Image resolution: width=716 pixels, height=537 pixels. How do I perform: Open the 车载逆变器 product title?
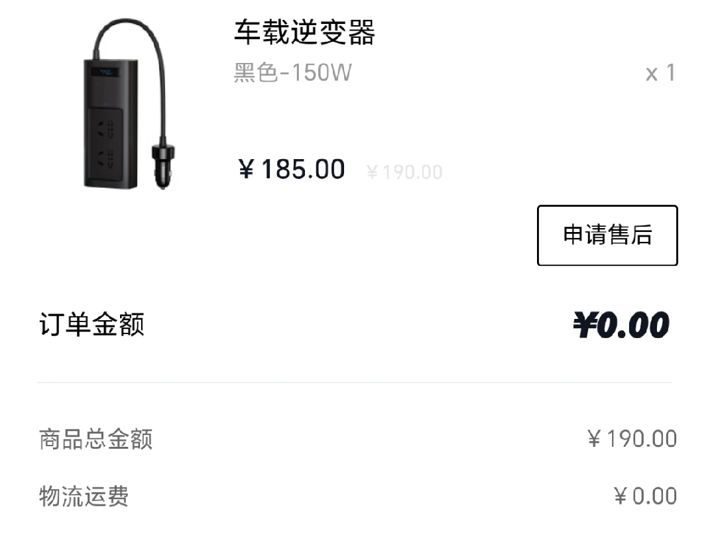point(304,32)
